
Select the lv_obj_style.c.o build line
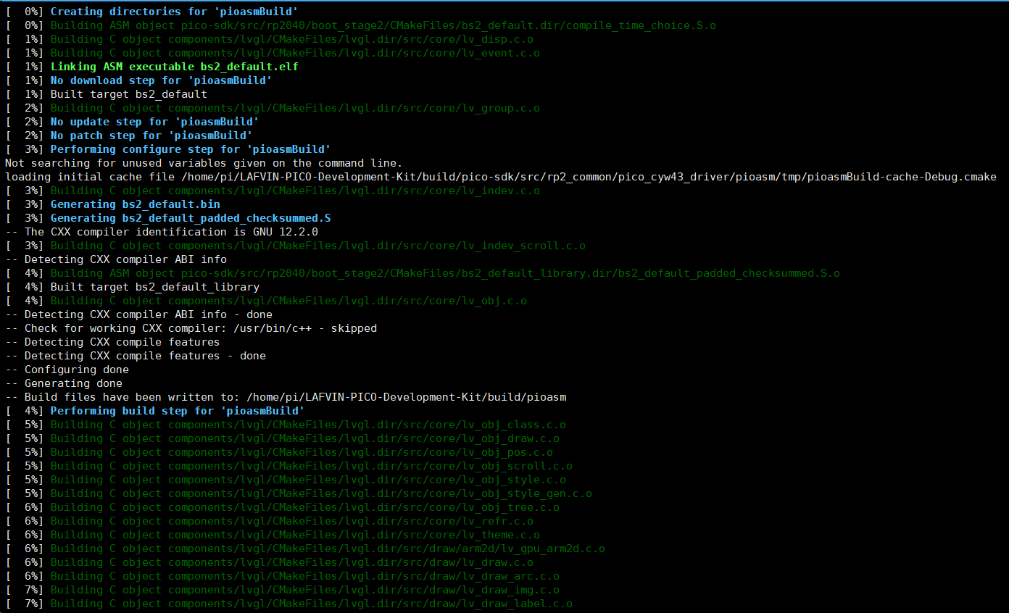point(285,480)
